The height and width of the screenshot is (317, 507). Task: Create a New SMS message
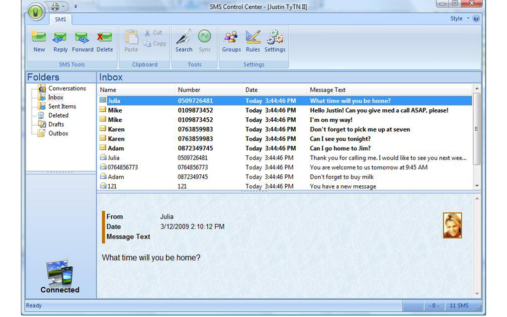[x=39, y=42]
